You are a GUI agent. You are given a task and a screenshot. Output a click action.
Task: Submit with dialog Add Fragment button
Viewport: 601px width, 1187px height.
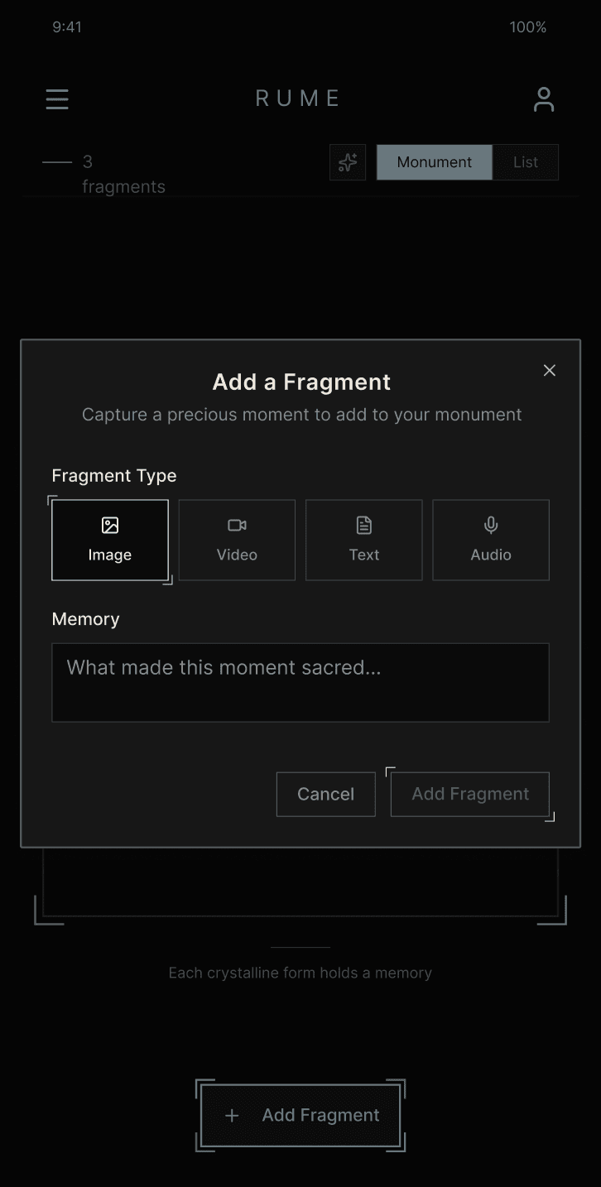pyautogui.click(x=470, y=794)
